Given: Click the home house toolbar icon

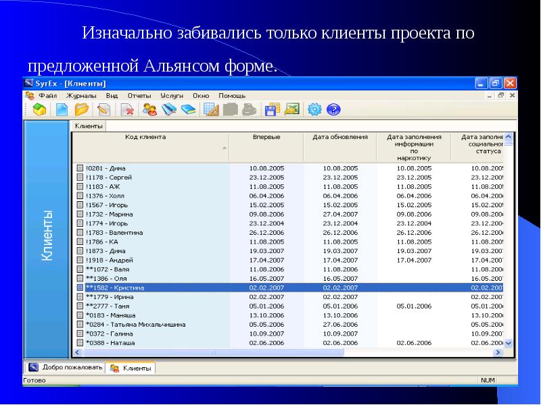Looking at the screenshot, I should click(x=40, y=109).
